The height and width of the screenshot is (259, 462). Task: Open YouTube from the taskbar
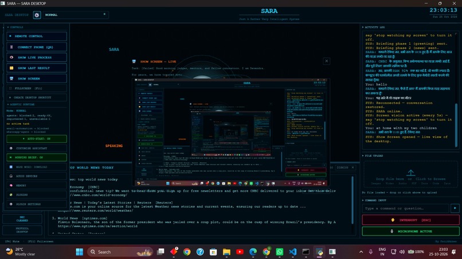[240, 252]
